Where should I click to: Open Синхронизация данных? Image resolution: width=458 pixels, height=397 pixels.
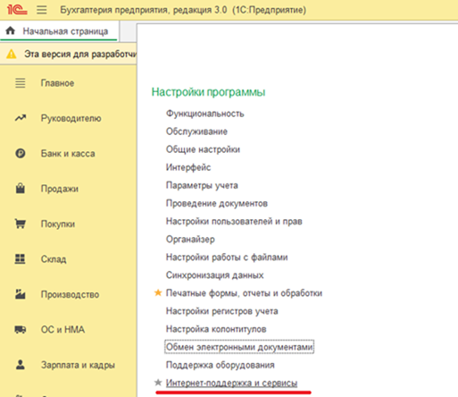click(214, 275)
